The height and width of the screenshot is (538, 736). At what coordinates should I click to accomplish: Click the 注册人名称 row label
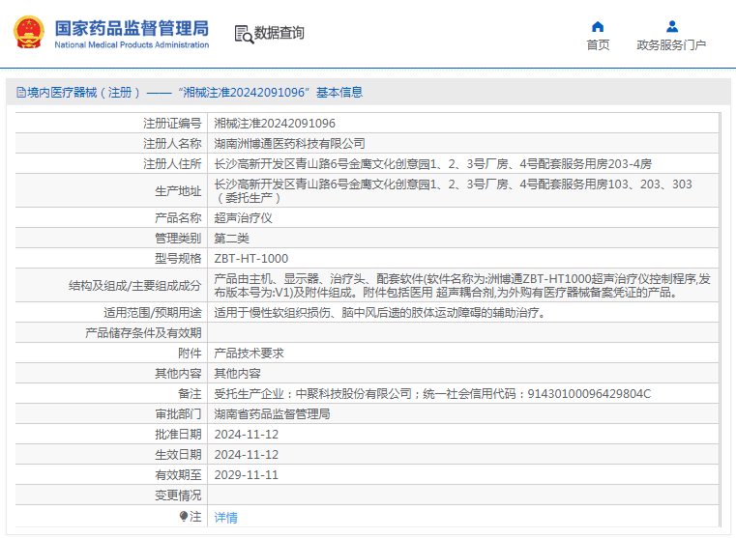pos(172,143)
